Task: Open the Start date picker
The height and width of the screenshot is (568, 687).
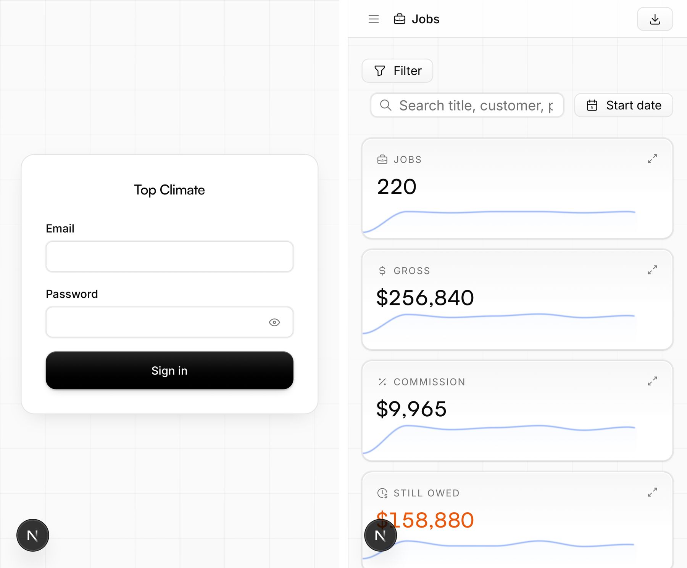Action: [x=624, y=105]
